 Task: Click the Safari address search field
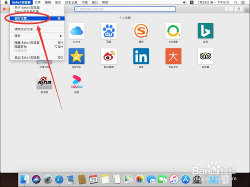tap(125, 9)
